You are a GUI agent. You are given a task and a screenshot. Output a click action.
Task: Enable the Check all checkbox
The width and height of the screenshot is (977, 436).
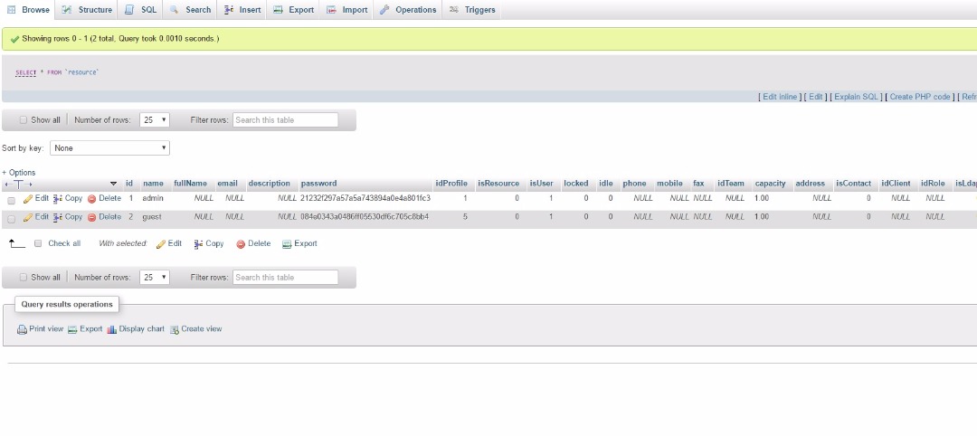(x=38, y=243)
